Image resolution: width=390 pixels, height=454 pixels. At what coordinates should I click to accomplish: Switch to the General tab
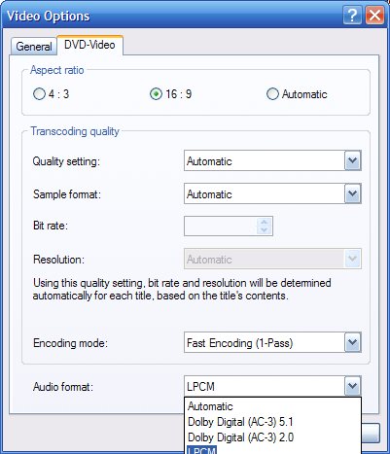(34, 47)
